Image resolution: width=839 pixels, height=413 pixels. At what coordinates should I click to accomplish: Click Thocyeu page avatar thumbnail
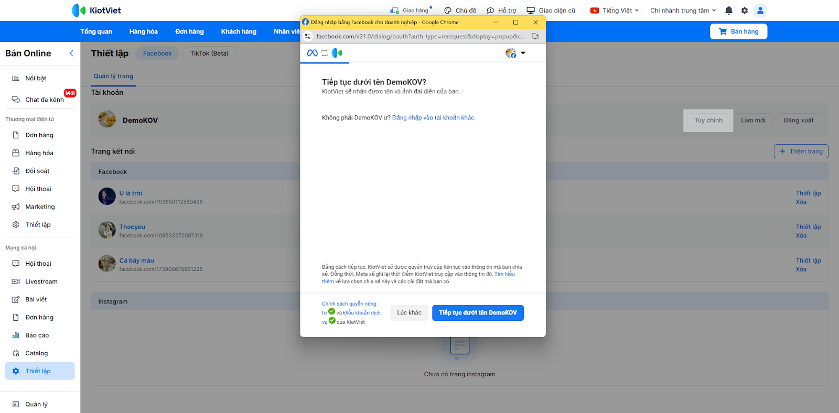click(x=107, y=230)
